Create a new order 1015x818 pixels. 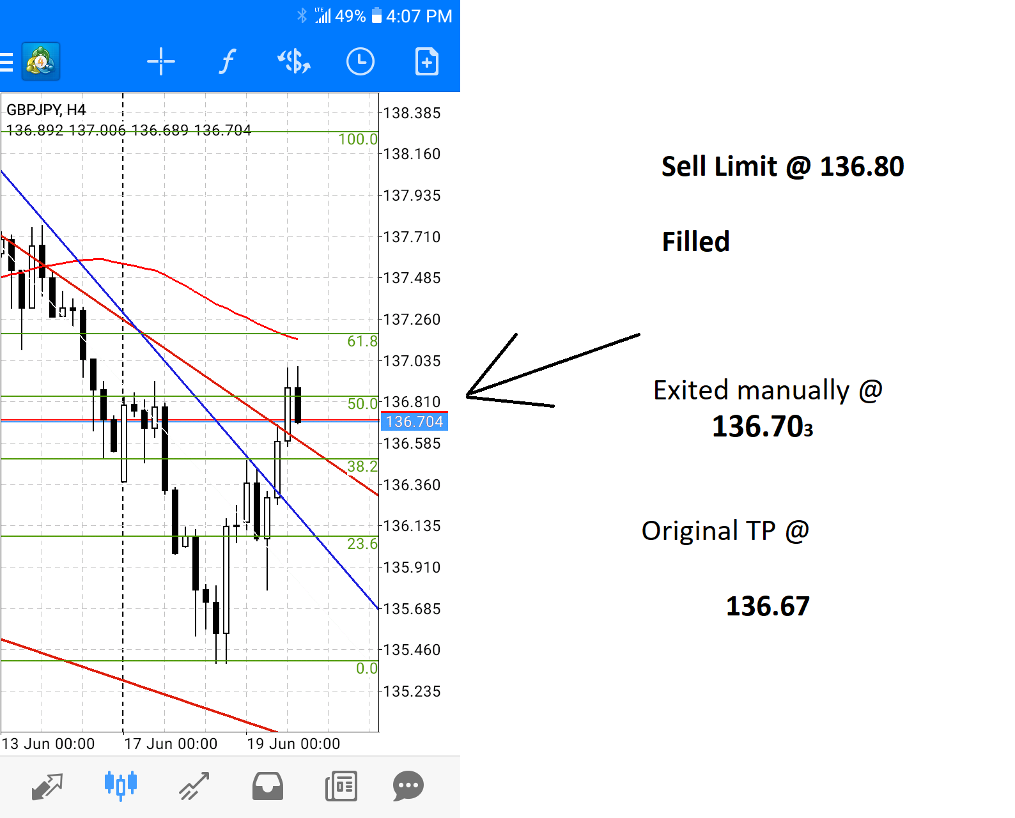pyautogui.click(x=426, y=62)
